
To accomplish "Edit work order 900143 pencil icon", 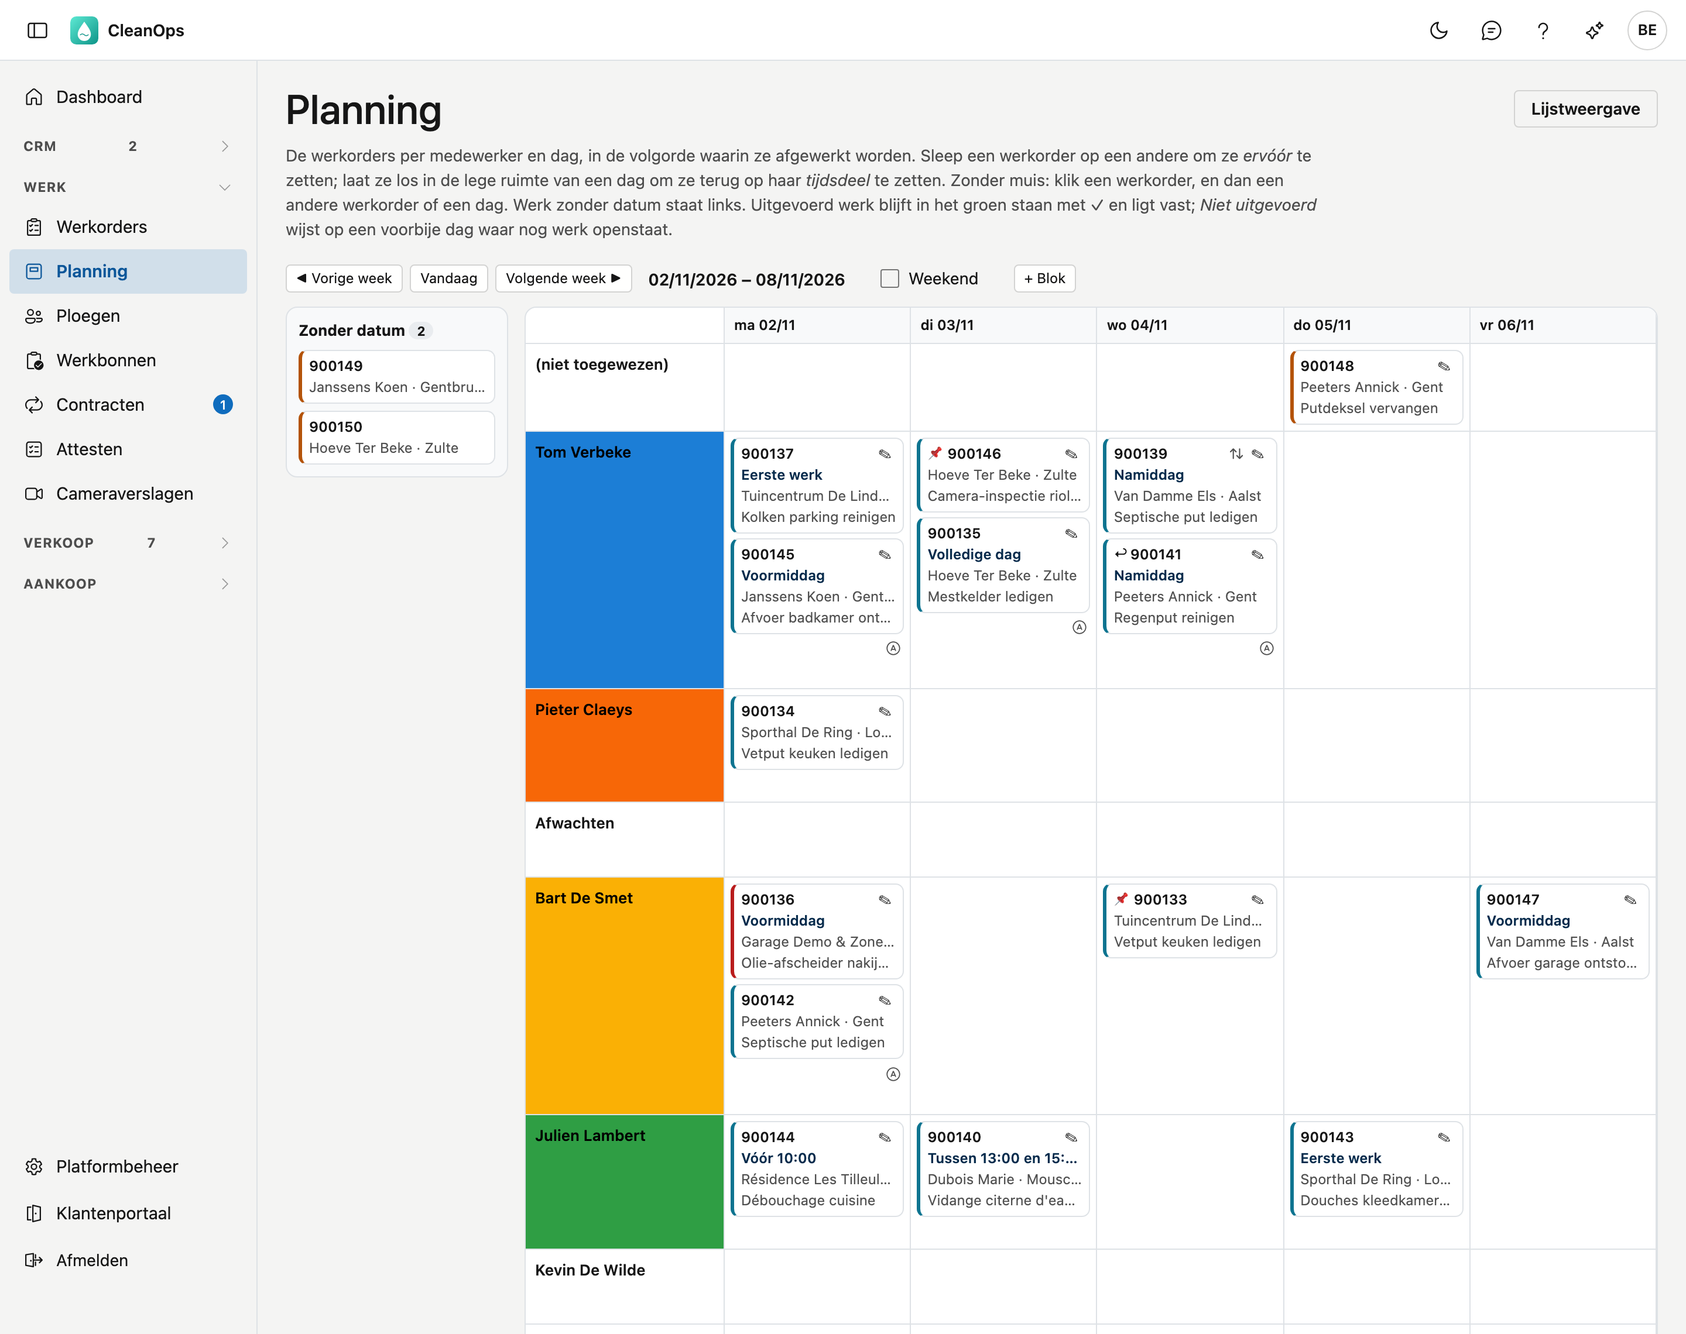I will [1444, 1137].
